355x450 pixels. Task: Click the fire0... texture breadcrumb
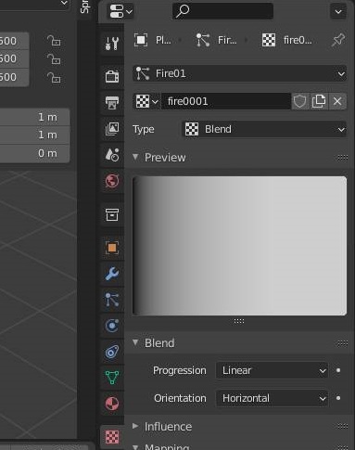pos(287,40)
